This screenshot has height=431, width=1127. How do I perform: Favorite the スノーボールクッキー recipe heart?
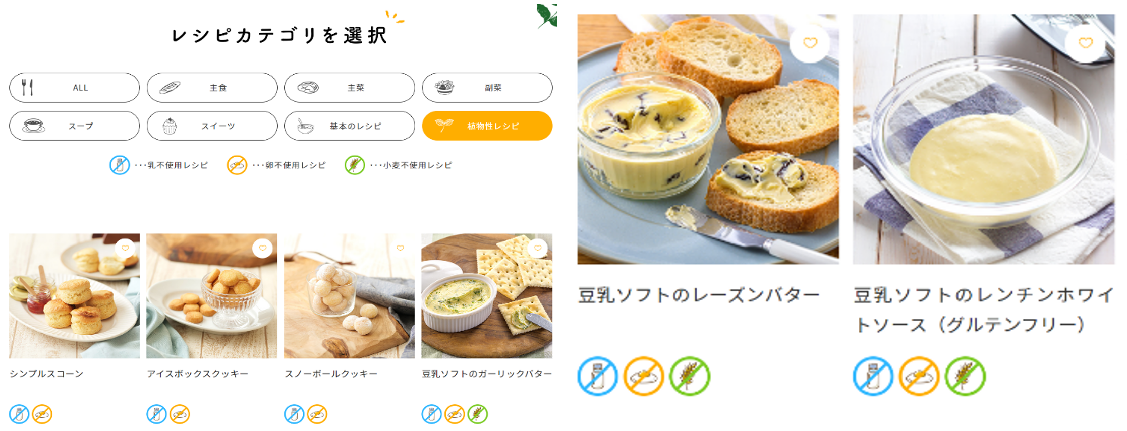tap(400, 248)
